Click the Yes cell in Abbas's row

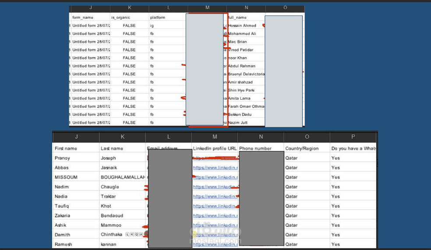pos(353,168)
